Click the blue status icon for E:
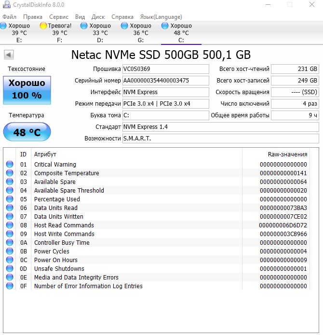The image size is (323, 335). [x=3, y=26]
